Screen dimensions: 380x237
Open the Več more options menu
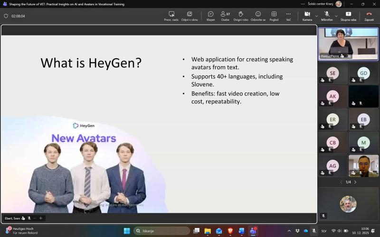[x=288, y=16]
